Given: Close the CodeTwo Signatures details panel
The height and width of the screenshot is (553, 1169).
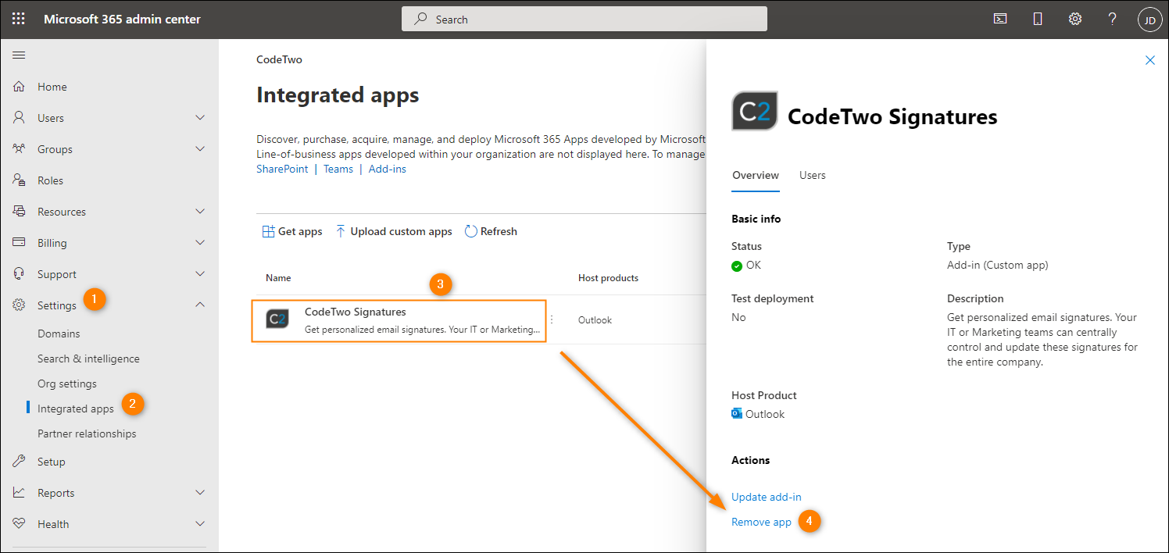Looking at the screenshot, I should 1150,60.
